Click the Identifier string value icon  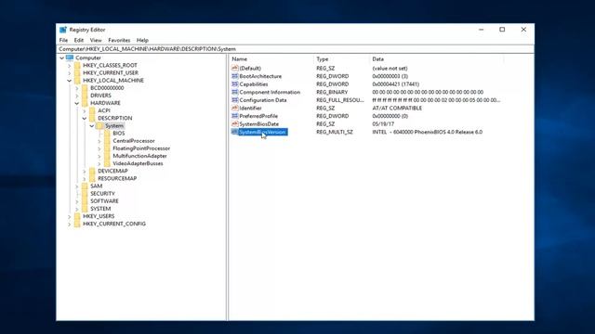tap(235, 108)
